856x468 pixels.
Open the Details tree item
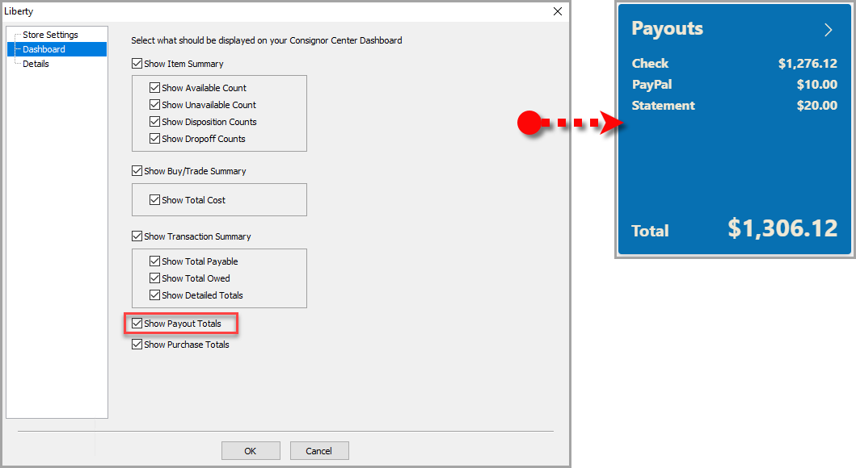36,64
